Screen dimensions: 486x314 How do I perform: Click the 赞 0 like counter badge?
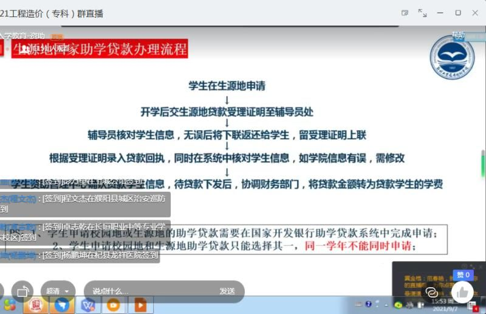click(x=464, y=275)
